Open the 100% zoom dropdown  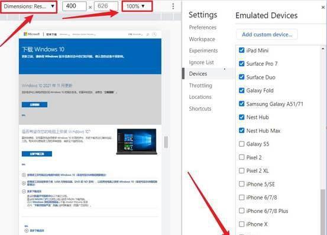137,7
